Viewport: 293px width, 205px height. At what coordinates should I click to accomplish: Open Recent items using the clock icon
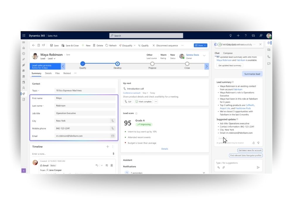24,54
